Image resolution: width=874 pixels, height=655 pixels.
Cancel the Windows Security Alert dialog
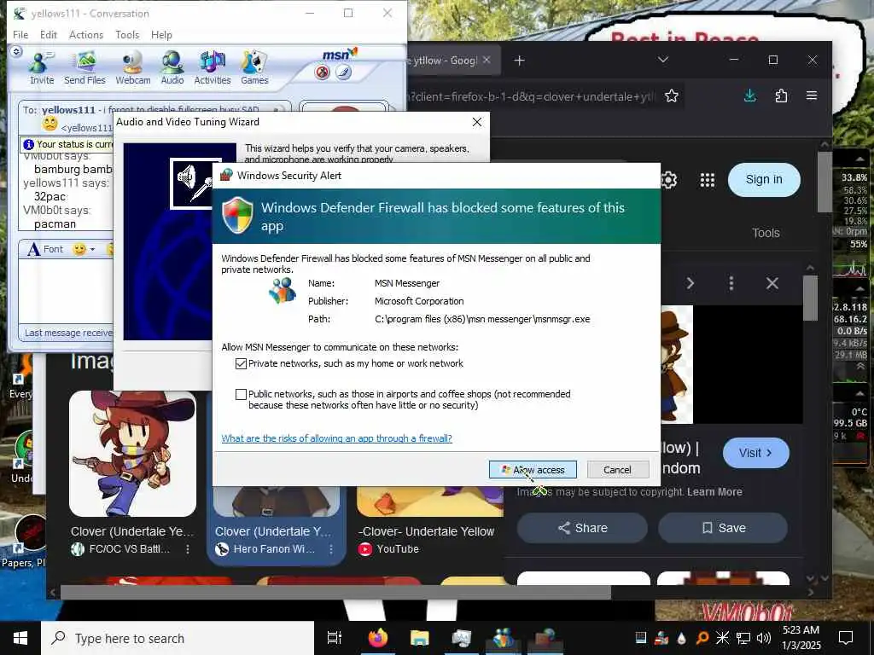coord(618,470)
